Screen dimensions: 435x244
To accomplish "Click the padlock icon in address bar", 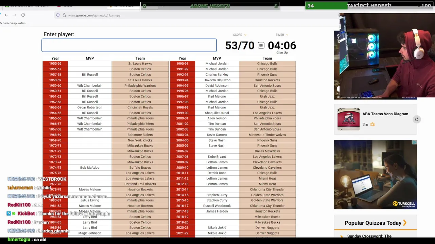I will (64, 15).
